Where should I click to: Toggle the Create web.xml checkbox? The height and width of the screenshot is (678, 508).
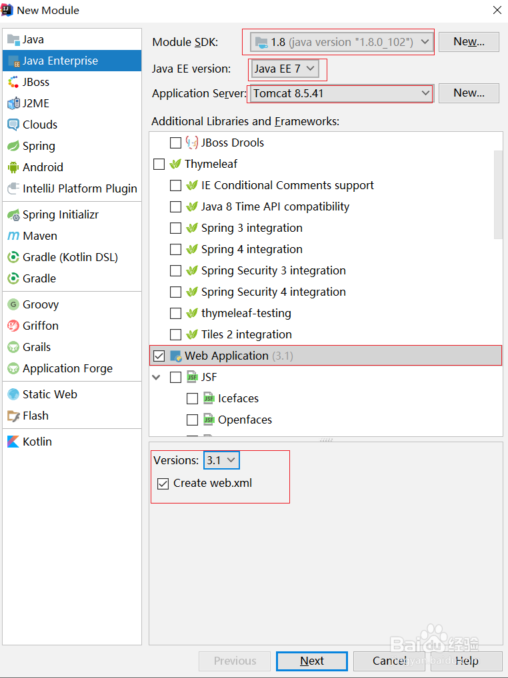(163, 484)
